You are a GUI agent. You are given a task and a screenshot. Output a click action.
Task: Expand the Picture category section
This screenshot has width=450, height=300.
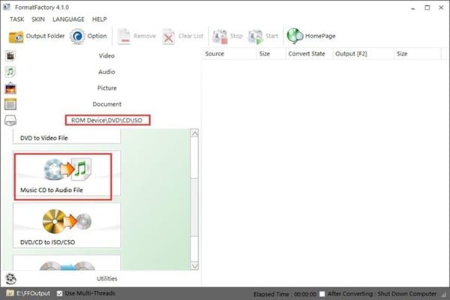107,88
